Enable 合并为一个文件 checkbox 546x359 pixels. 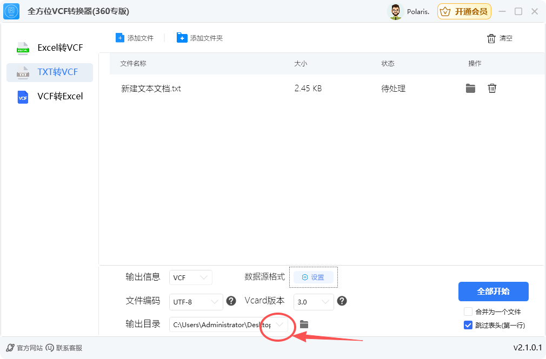468,311
